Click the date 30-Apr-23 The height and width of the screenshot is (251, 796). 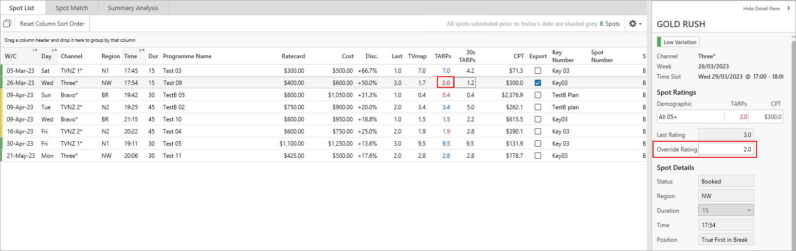[20, 144]
